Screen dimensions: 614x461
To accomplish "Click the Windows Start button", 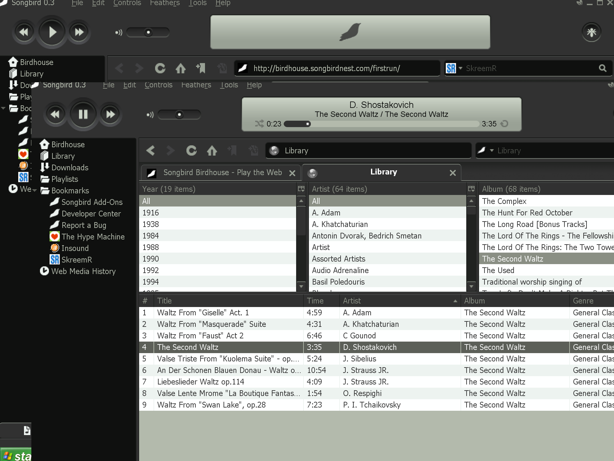I will [x=16, y=455].
